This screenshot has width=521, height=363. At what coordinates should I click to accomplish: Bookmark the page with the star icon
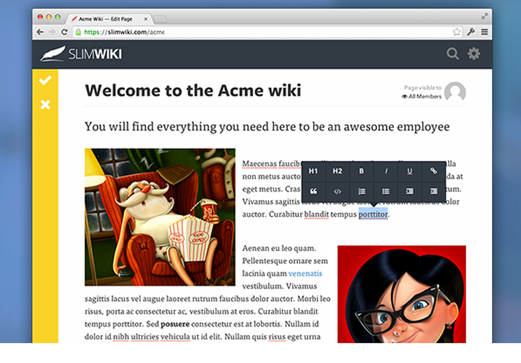(x=456, y=32)
